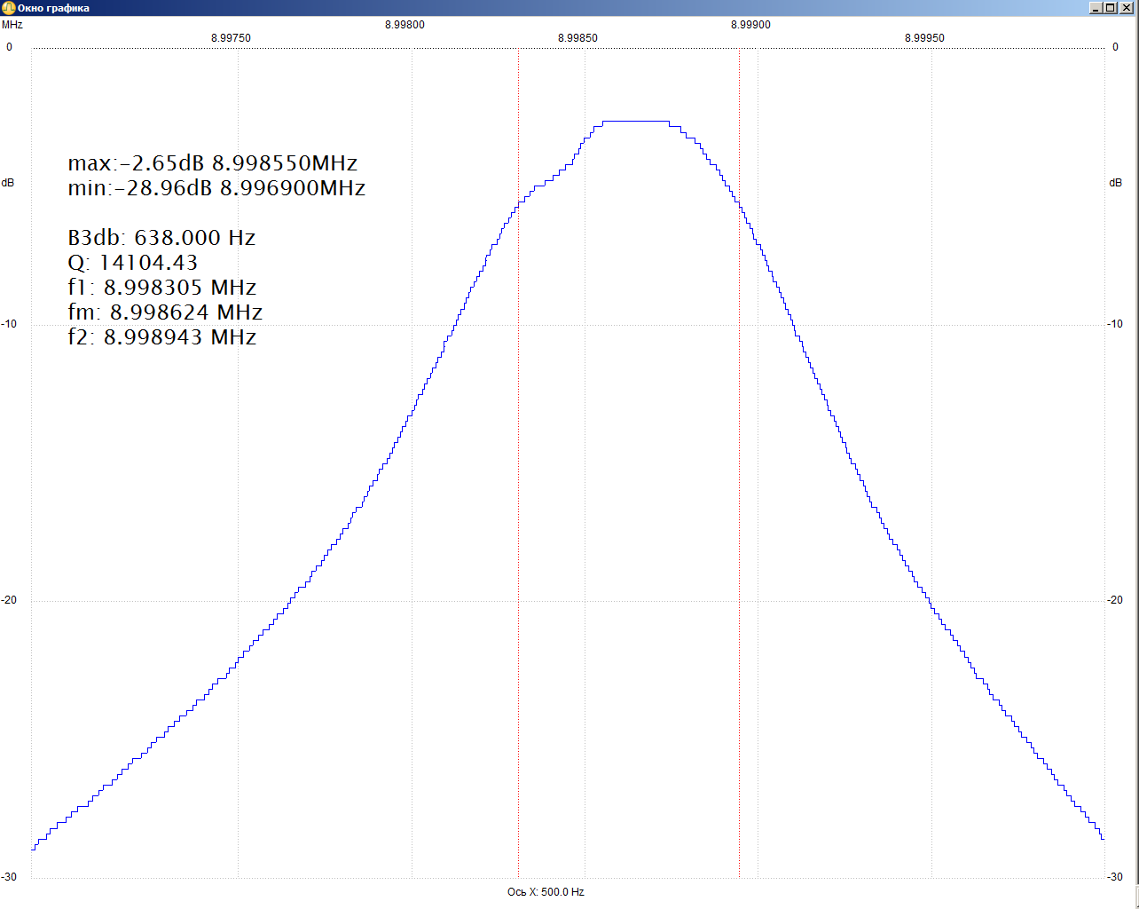Click the left -10 dB axis label

click(9, 324)
